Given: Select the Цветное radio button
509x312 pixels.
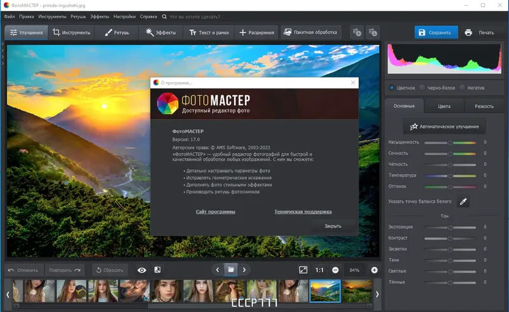Looking at the screenshot, I should click(x=392, y=88).
